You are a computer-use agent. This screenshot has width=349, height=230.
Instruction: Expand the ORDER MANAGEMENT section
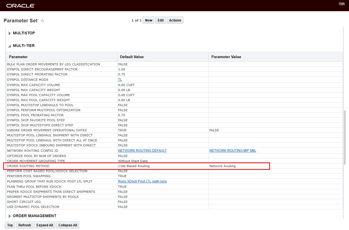click(10, 216)
